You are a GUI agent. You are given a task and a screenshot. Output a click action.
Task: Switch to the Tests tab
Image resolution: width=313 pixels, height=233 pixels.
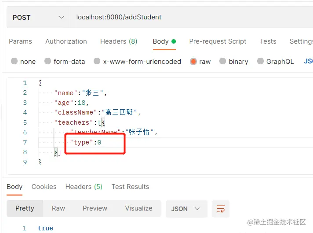click(268, 41)
